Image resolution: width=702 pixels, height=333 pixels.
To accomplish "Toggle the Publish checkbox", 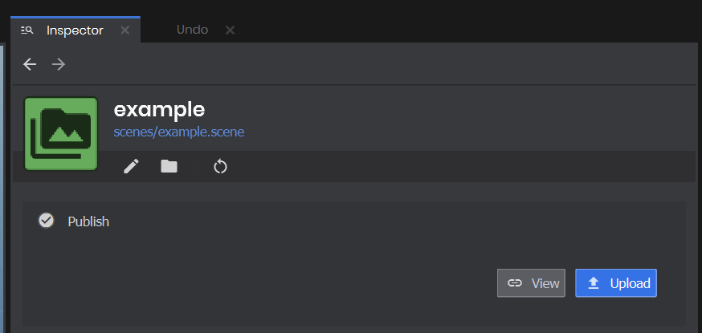I will click(47, 221).
